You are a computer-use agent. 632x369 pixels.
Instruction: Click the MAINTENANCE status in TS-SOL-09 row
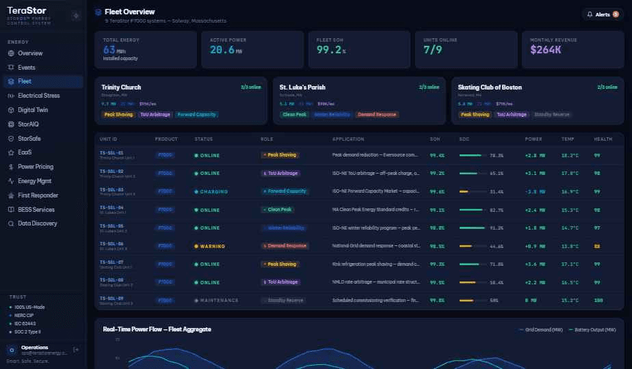tap(216, 301)
